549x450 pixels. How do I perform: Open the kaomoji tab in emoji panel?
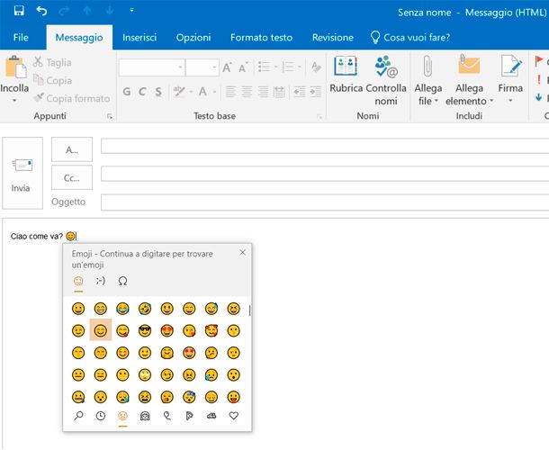[x=101, y=281]
